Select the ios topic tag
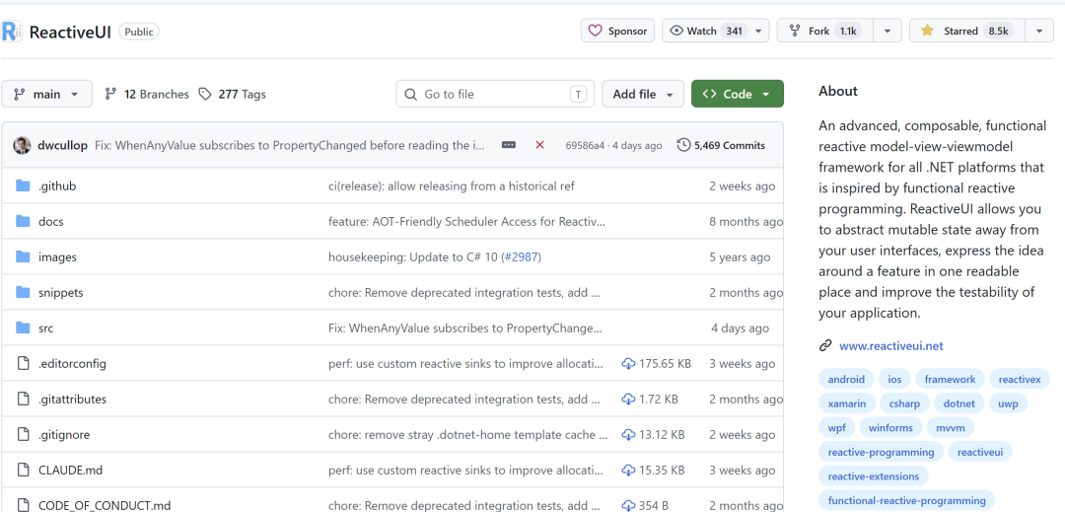The width and height of the screenshot is (1065, 512). 894,380
